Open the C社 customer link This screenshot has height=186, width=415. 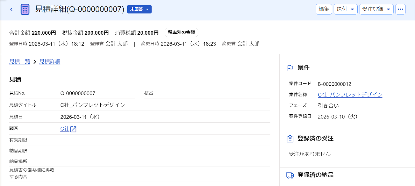tap(65, 129)
